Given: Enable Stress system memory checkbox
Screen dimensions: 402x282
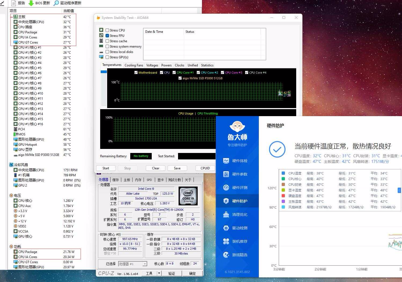Looking at the screenshot, I should 107,46.
